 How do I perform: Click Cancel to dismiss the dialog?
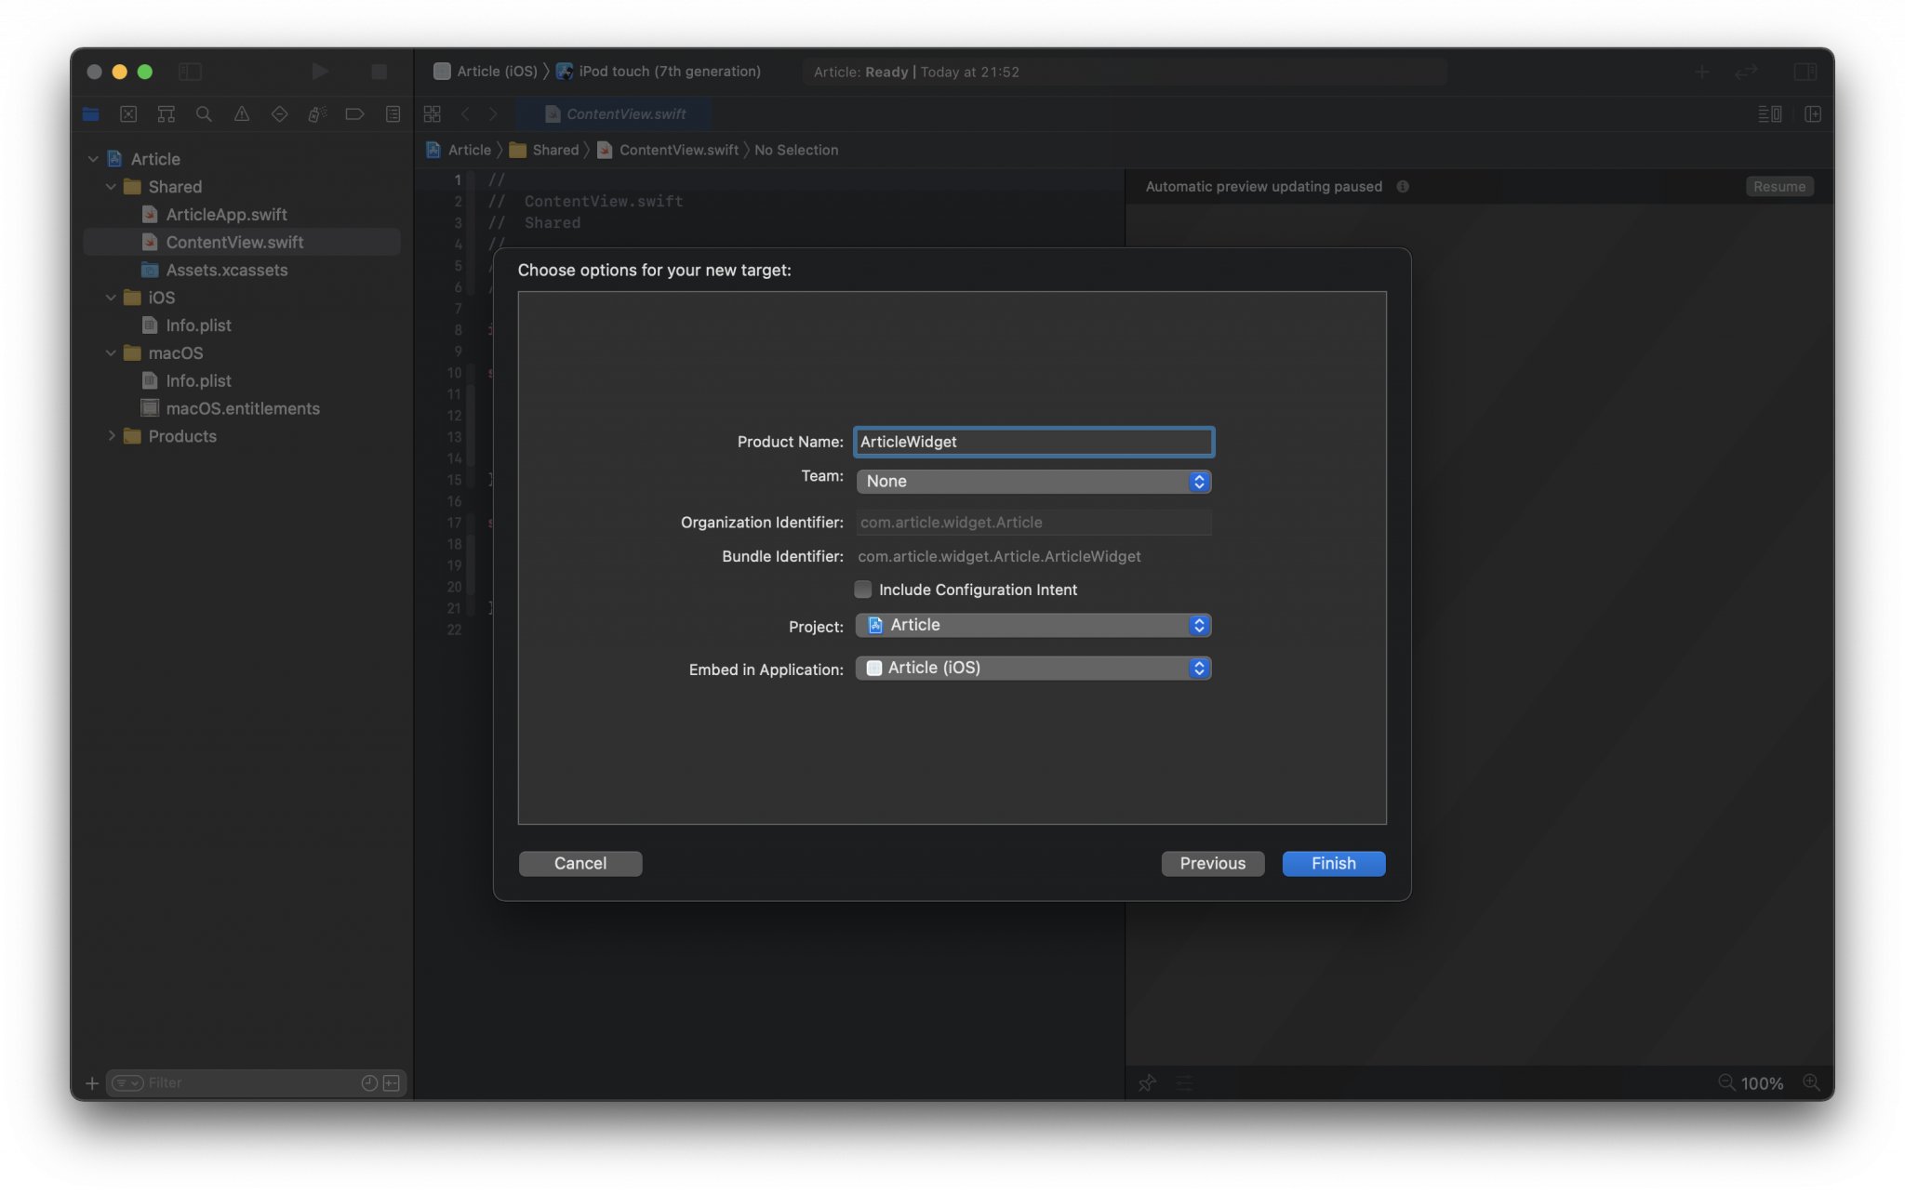pyautogui.click(x=579, y=862)
